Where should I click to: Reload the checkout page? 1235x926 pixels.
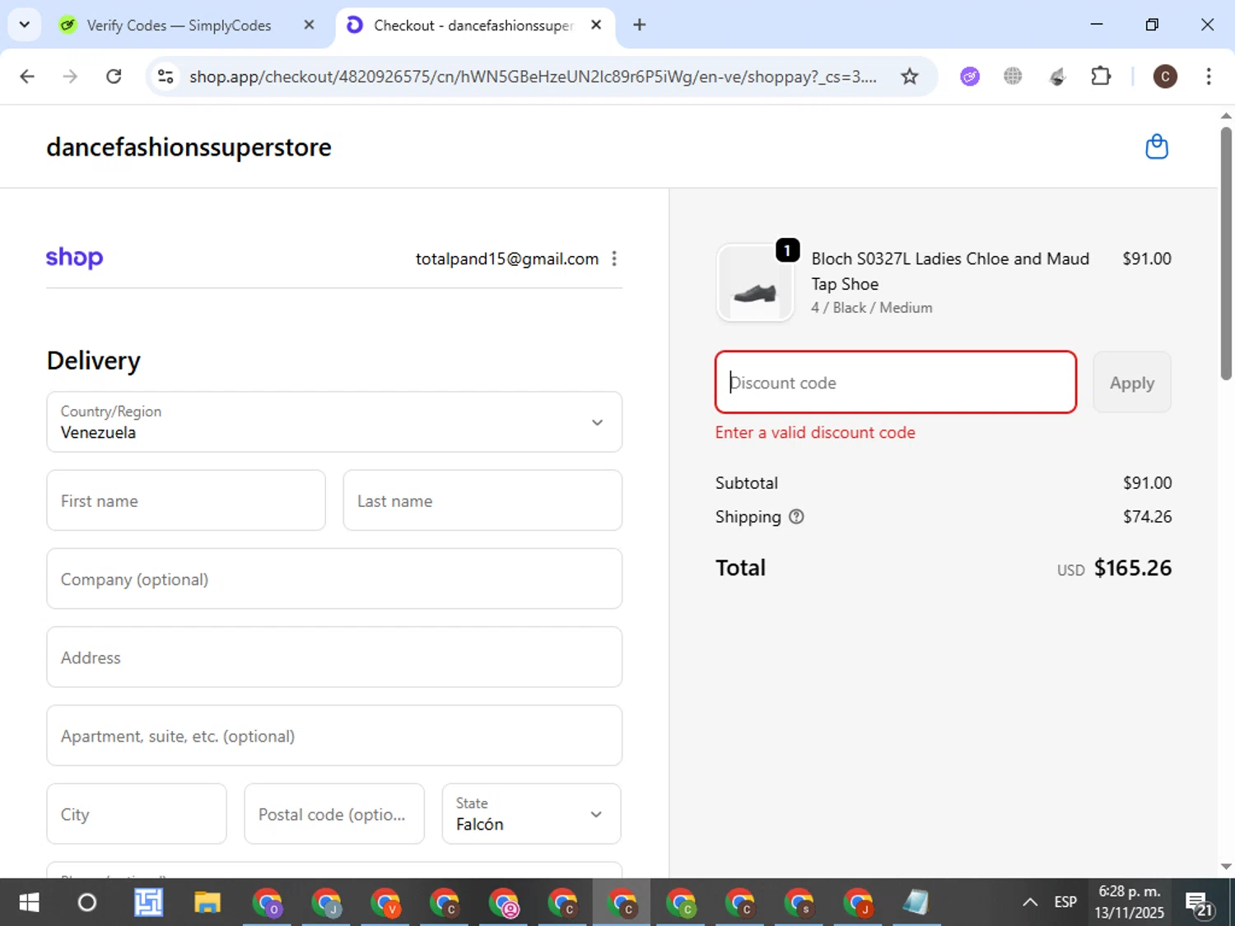point(114,77)
